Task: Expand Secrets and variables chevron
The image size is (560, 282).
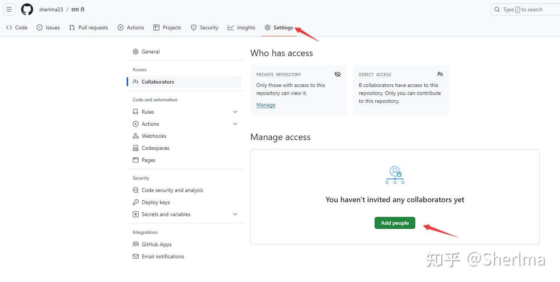Action: pos(235,214)
